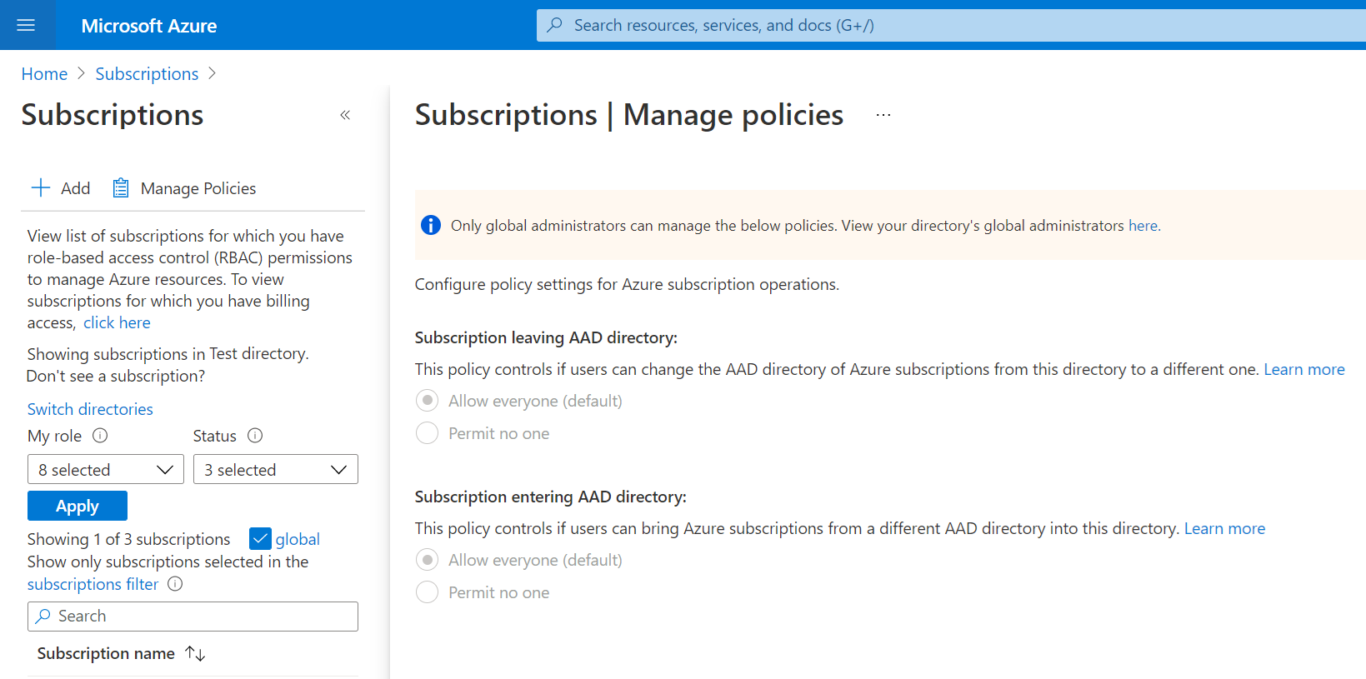Show info tooltip next to My role
Screen dimensions: 1366x679
(x=100, y=435)
